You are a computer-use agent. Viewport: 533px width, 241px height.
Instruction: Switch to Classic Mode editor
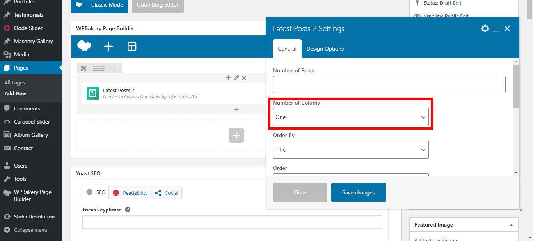(99, 5)
